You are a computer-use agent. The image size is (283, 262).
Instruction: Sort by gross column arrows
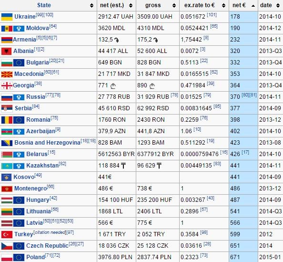point(174,5)
